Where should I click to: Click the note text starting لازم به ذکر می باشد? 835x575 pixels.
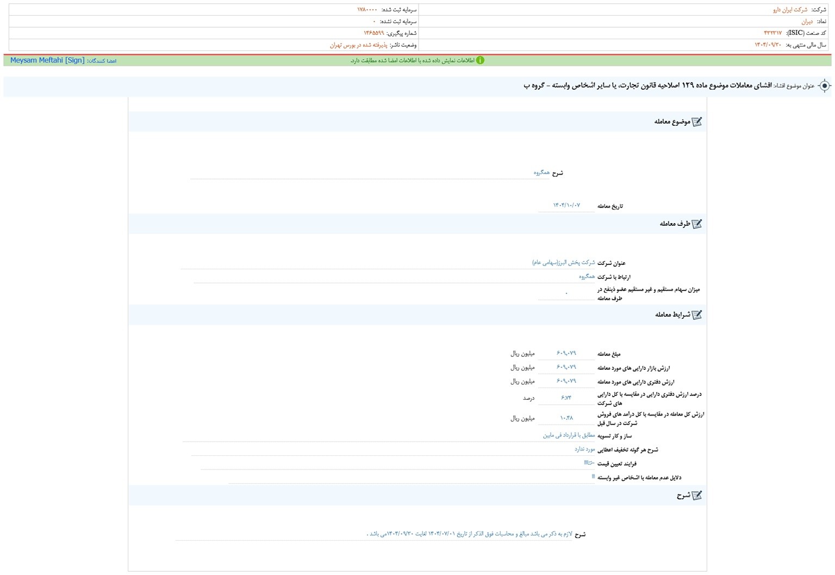coord(469,534)
